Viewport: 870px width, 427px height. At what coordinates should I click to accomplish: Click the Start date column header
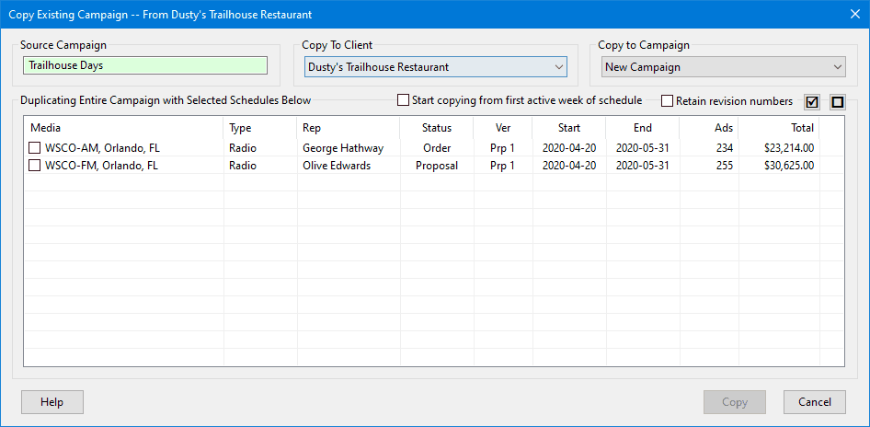coord(568,128)
